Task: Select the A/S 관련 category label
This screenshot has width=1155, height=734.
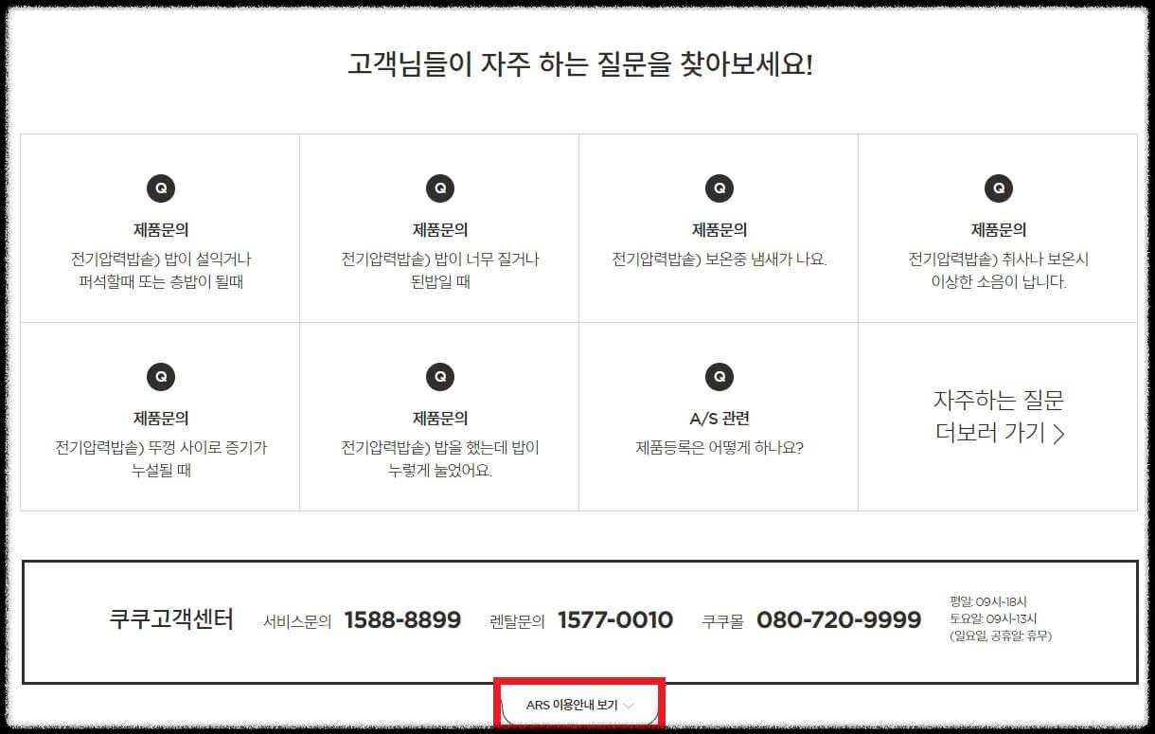Action: point(720,417)
